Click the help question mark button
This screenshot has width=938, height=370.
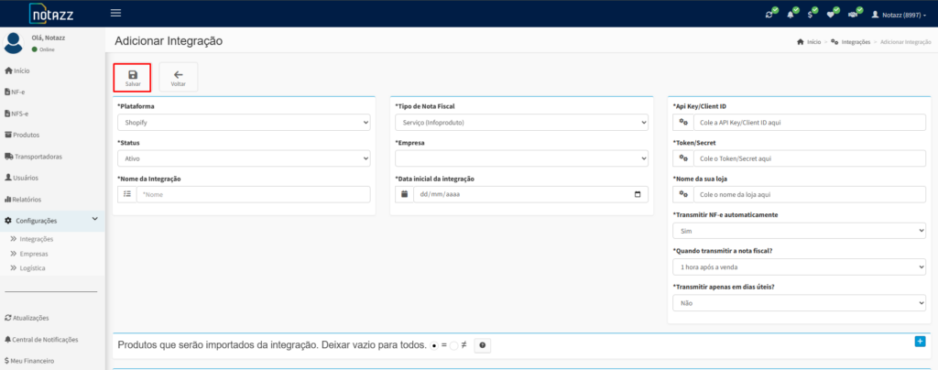point(482,345)
